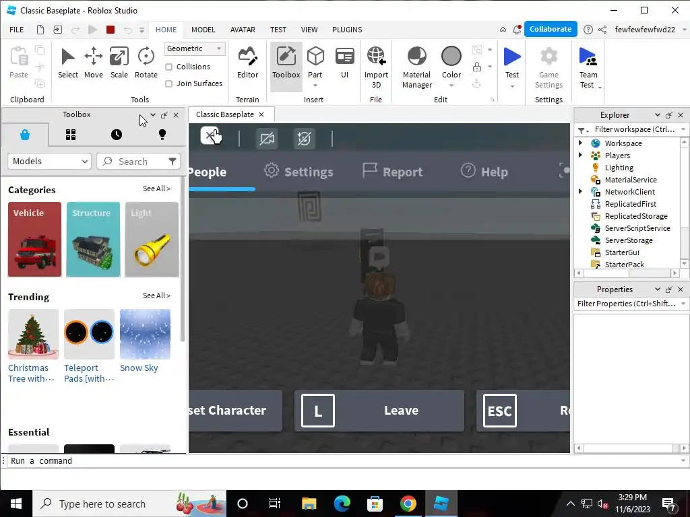The image size is (690, 517).
Task: Open the MODEL ribbon tab
Action: tap(203, 30)
